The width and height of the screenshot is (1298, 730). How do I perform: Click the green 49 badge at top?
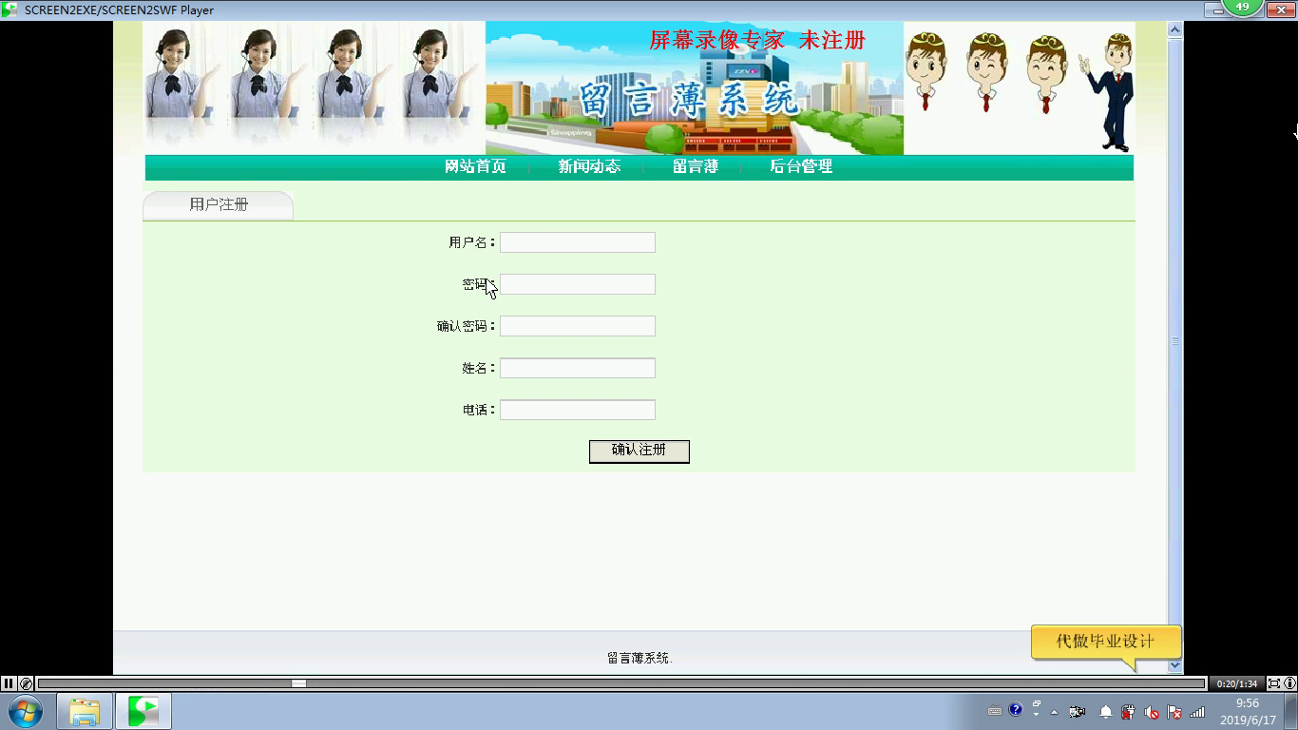pos(1242,7)
